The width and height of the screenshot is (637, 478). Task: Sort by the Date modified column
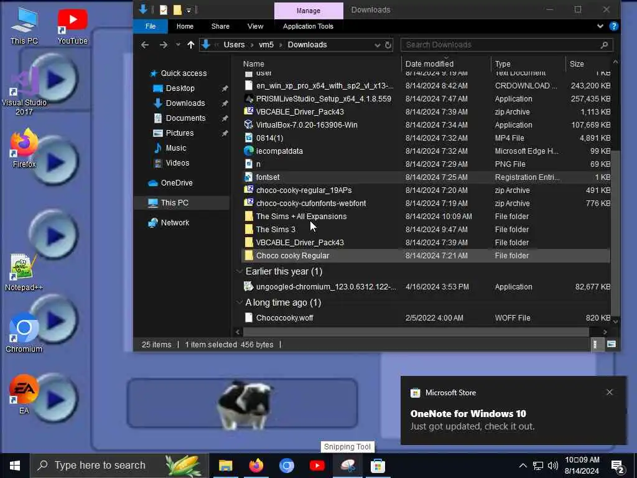tap(429, 64)
